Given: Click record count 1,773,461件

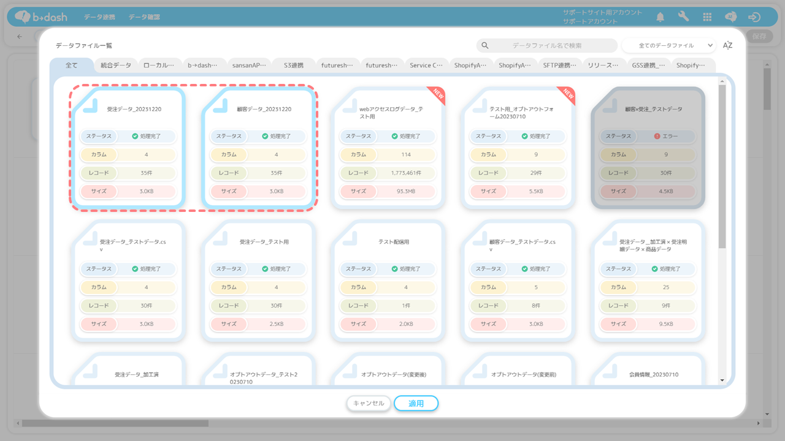Looking at the screenshot, I should 405,173.
